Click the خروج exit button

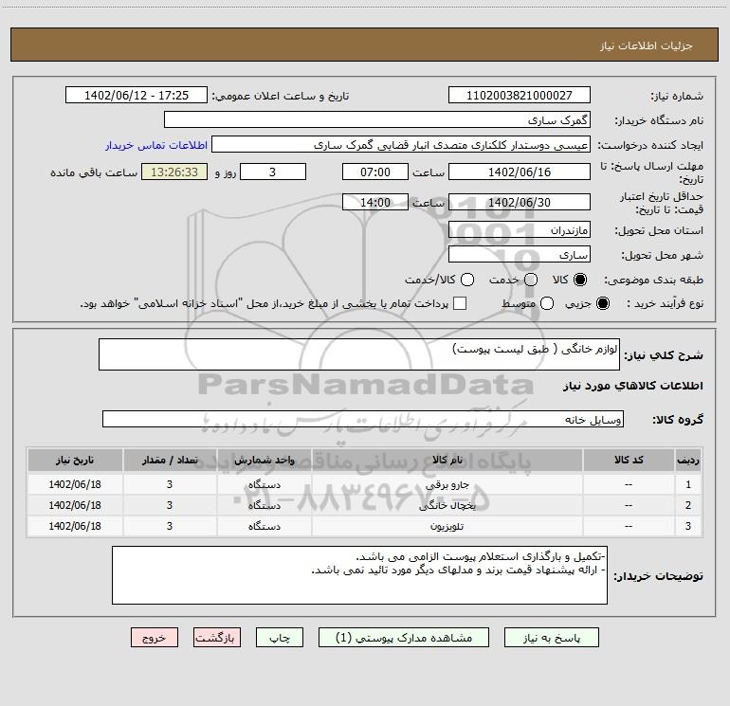point(155,638)
